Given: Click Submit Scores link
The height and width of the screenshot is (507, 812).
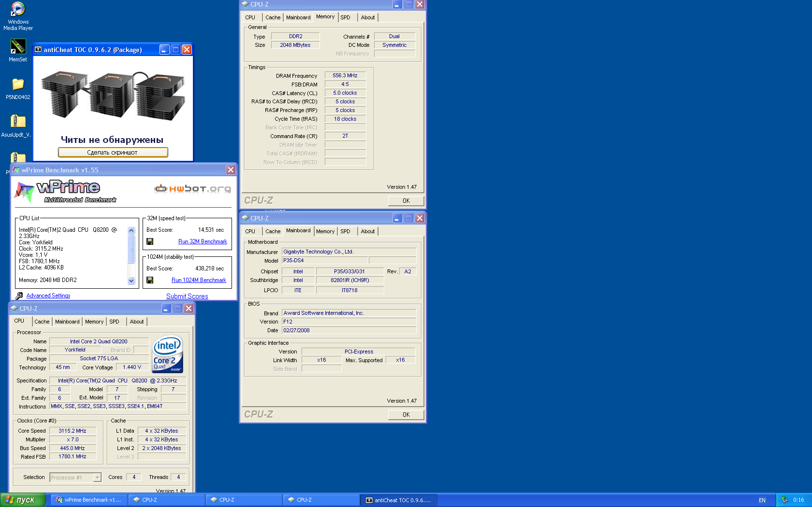Looking at the screenshot, I should coord(187,296).
